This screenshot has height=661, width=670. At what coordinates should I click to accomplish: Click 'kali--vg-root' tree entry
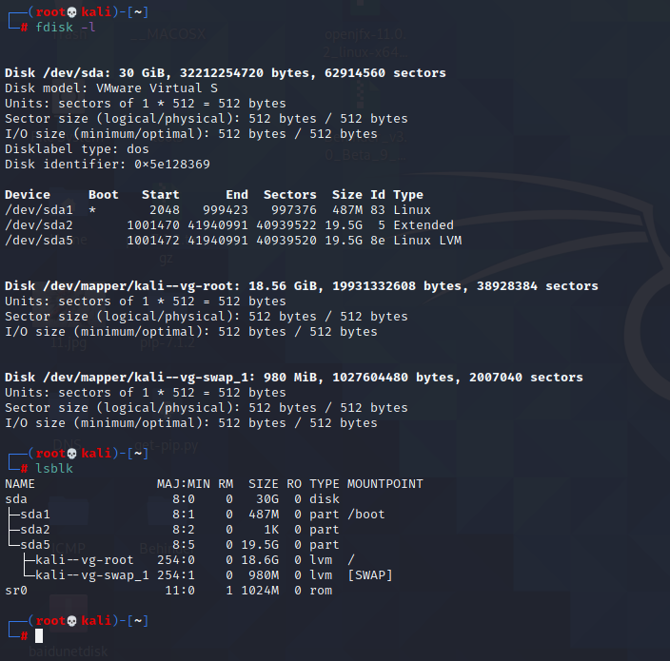[x=85, y=560]
